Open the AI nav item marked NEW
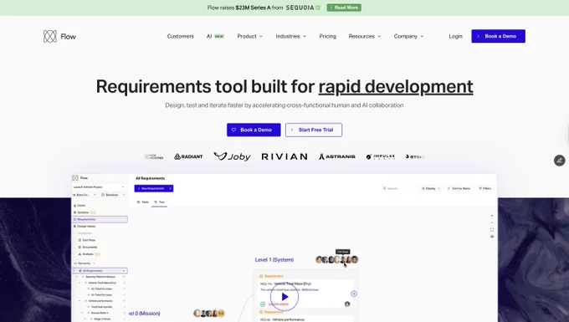The image size is (569, 322). 216,36
